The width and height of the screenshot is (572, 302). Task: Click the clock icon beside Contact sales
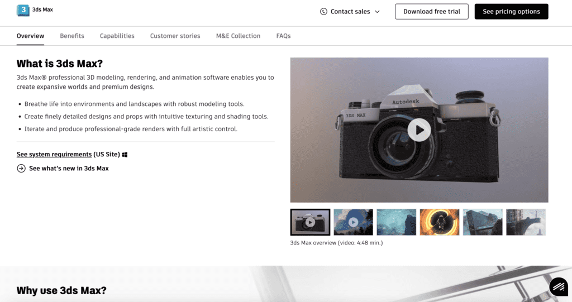[323, 12]
